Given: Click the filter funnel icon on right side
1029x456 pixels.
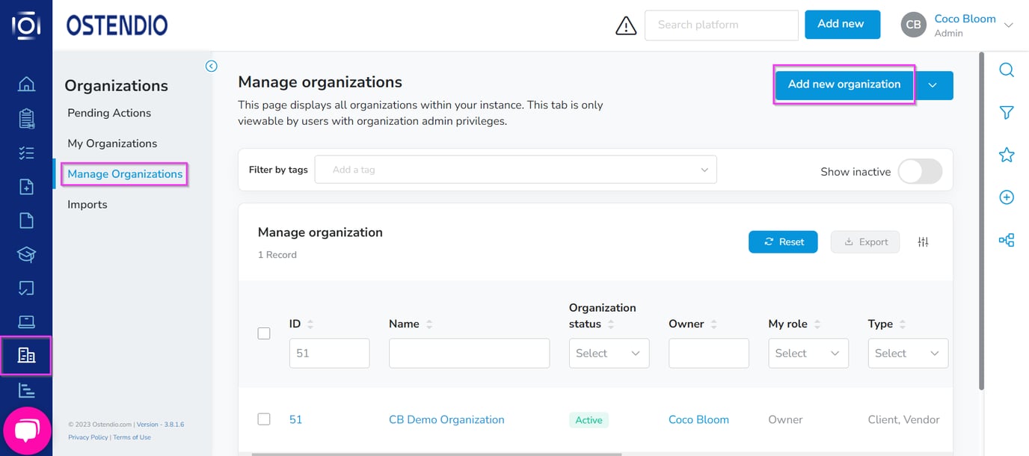Looking at the screenshot, I should (x=1007, y=112).
